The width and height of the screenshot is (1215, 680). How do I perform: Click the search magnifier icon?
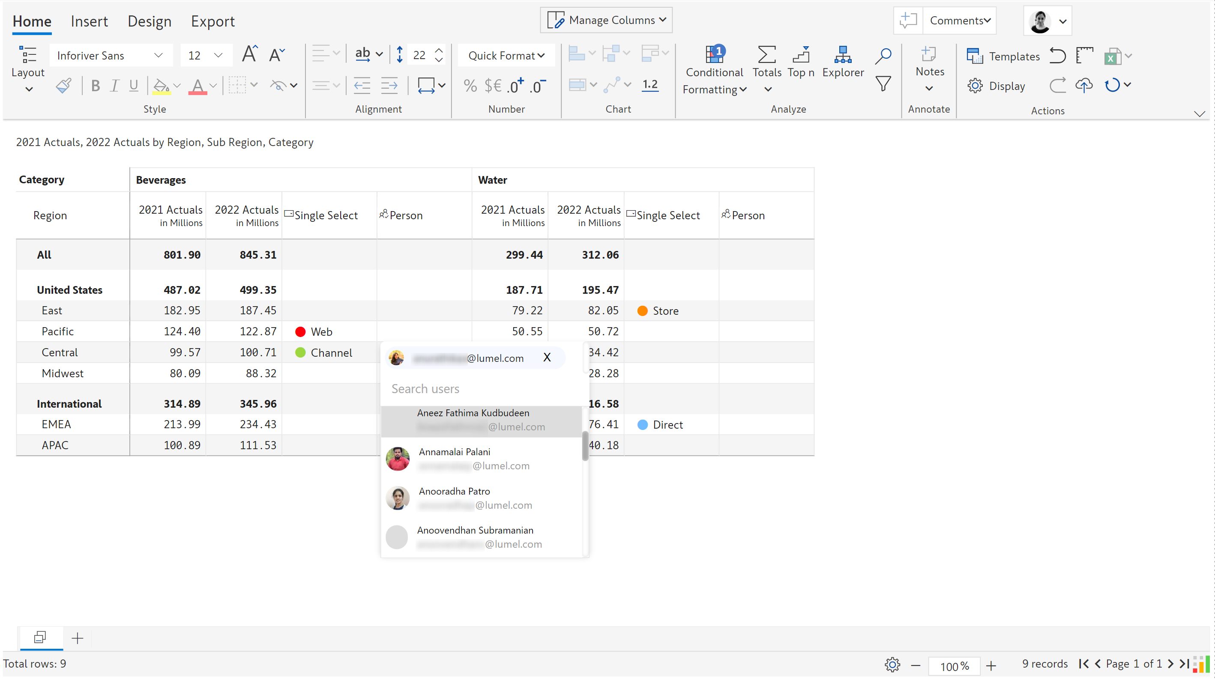click(x=883, y=56)
